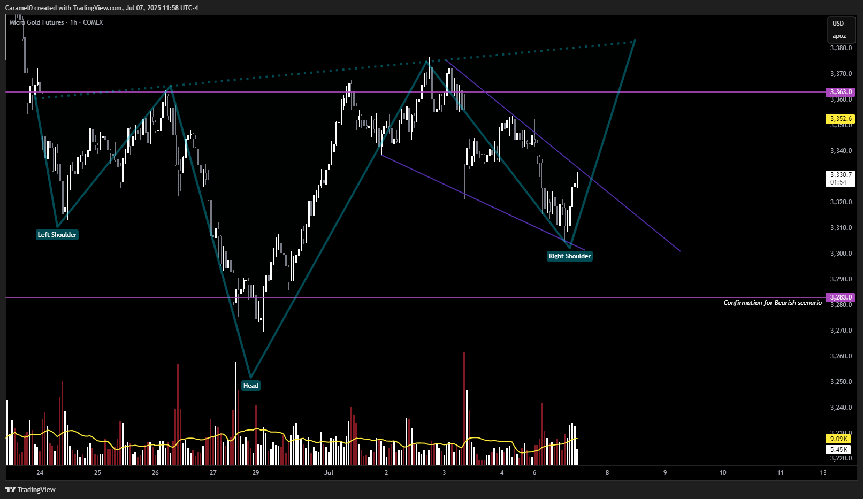Click the 5.45K volume label
The image size is (863, 499).
pos(838,450)
